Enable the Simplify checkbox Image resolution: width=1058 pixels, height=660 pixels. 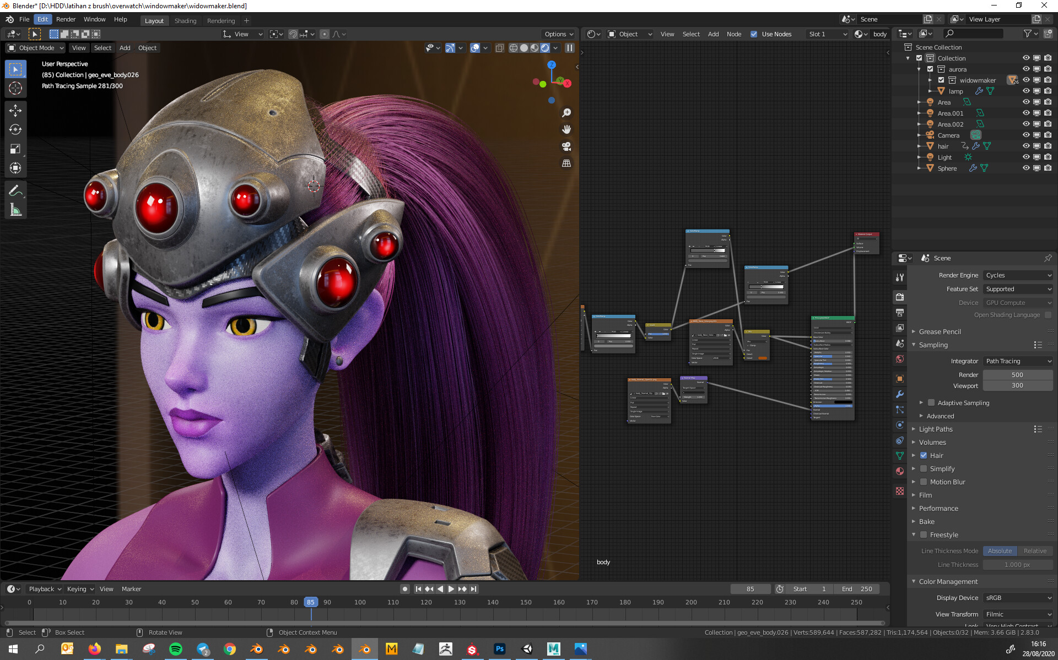coord(924,468)
